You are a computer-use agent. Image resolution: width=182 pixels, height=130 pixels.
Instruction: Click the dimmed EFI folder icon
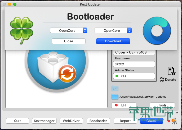pos(115,88)
